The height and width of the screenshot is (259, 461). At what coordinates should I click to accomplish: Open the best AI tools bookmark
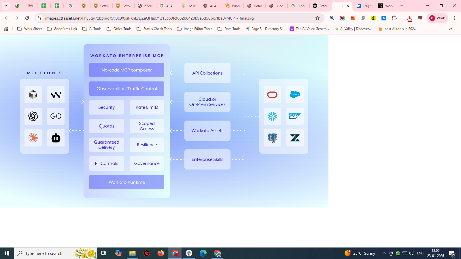(x=398, y=29)
